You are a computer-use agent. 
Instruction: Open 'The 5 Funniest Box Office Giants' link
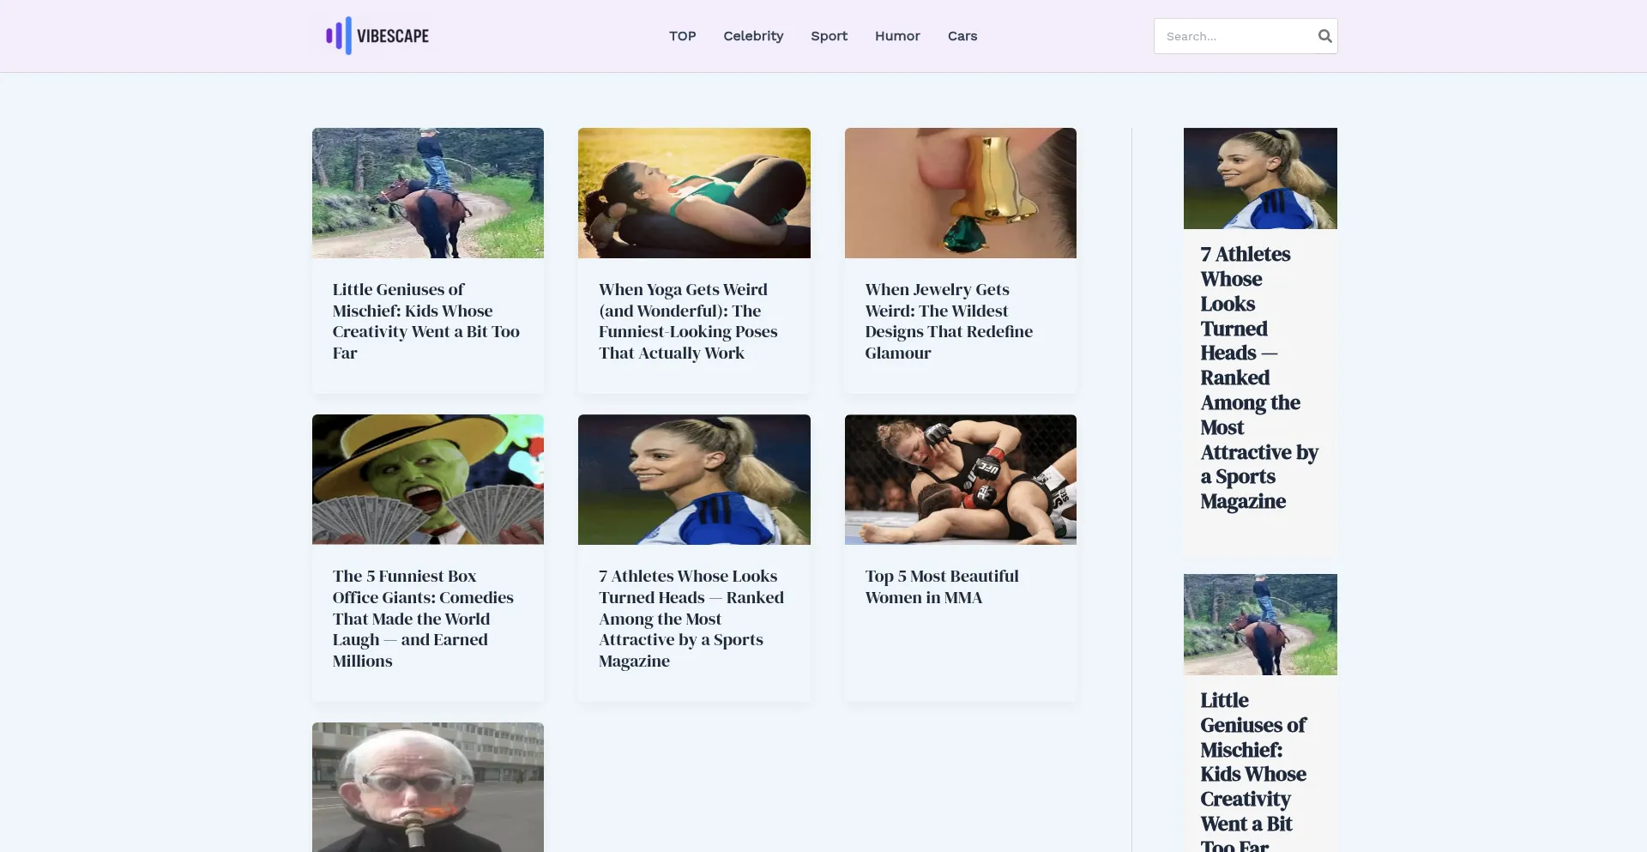coord(423,619)
